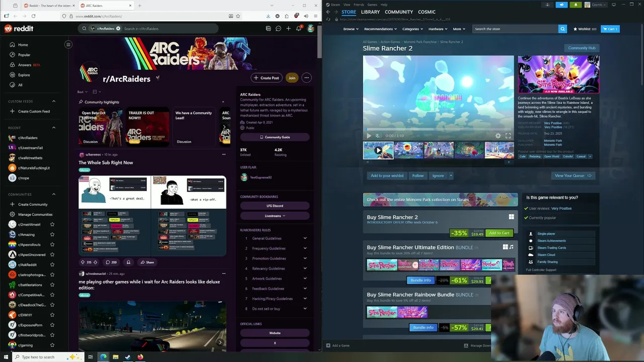The height and width of the screenshot is (362, 644).
Task: Expand Hacking/Piracy Guidelines rule
Action: click(x=305, y=299)
